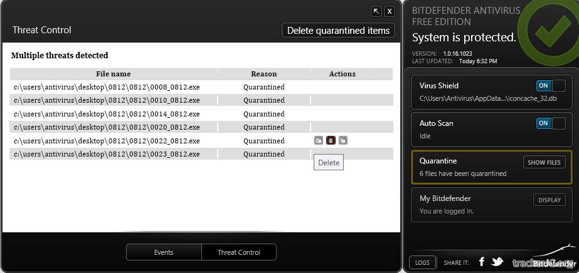Click the unlock exclude icon for 0022_0812.exe
The image size is (579, 273).
[x=343, y=141]
